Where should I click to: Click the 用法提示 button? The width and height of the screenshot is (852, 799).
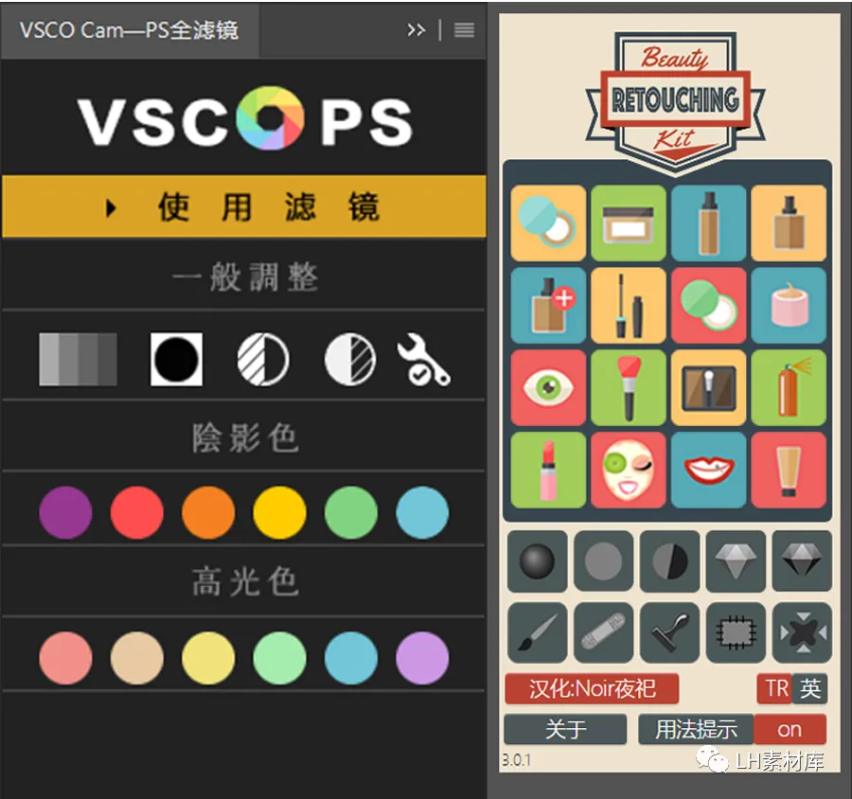click(696, 730)
